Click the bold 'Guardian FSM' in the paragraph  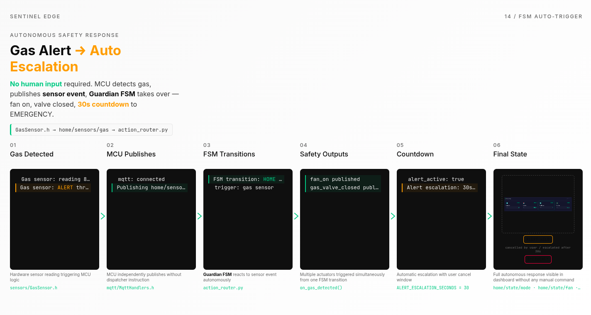[x=112, y=94]
